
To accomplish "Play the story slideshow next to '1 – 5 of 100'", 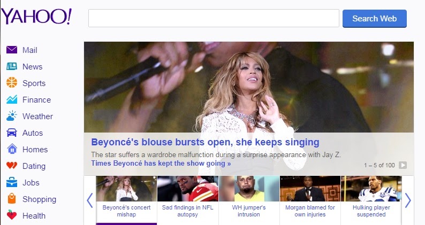I will (403, 165).
